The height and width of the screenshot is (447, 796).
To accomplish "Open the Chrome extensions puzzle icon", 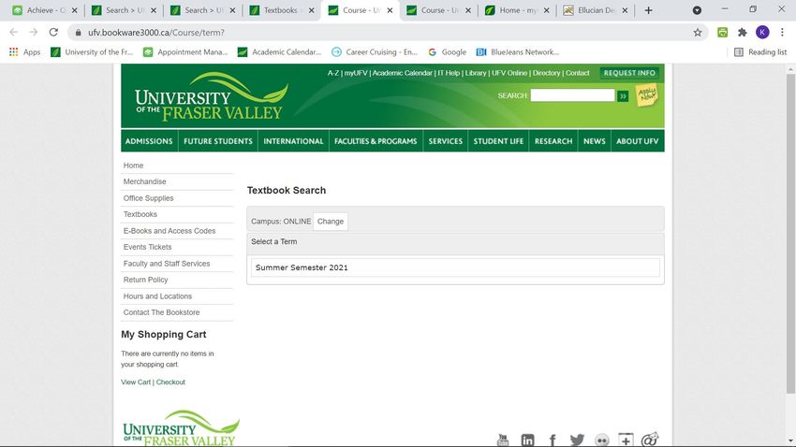I will tap(743, 33).
